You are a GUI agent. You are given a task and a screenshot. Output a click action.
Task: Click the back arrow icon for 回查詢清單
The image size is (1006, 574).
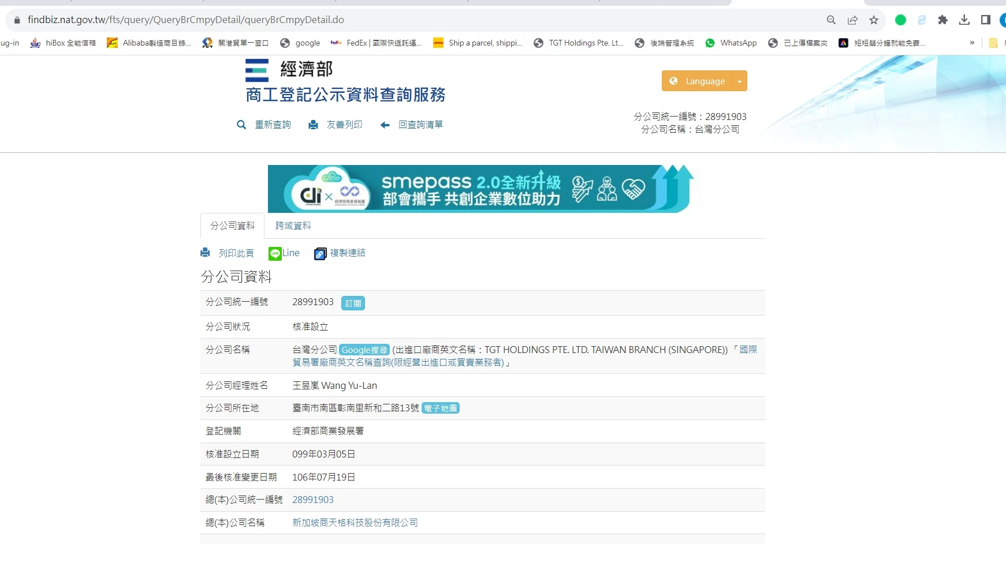click(x=385, y=125)
